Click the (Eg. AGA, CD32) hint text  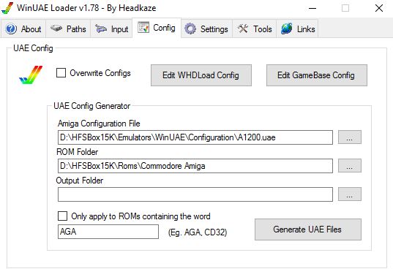198,232
